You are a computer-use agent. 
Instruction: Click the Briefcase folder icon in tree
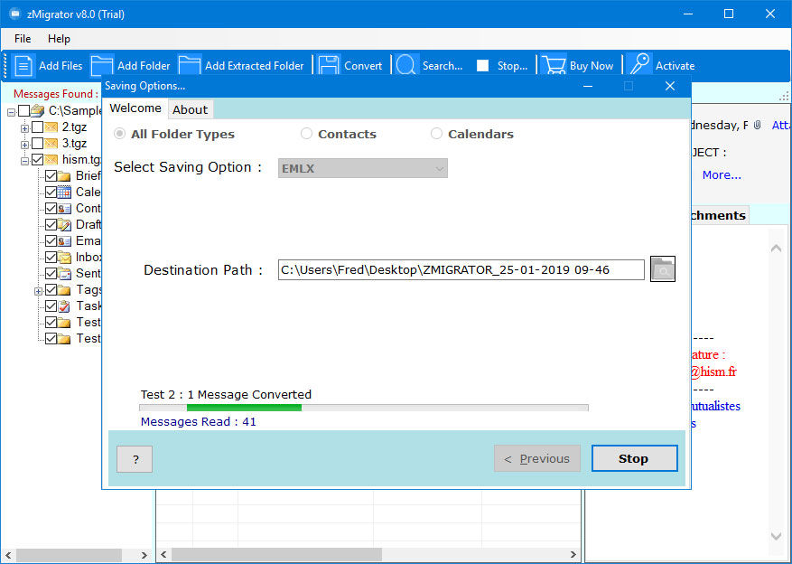point(64,176)
